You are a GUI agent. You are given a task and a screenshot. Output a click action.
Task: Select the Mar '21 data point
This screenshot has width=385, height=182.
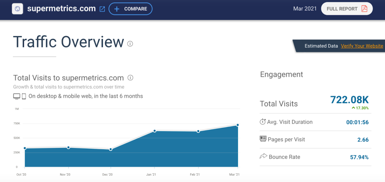click(x=238, y=125)
